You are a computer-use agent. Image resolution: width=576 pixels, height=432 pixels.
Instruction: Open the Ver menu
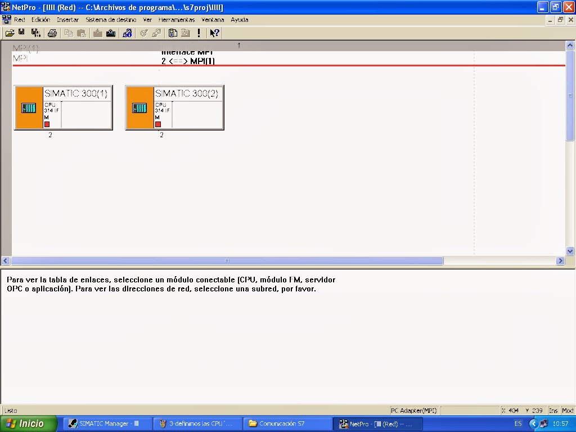(x=147, y=20)
